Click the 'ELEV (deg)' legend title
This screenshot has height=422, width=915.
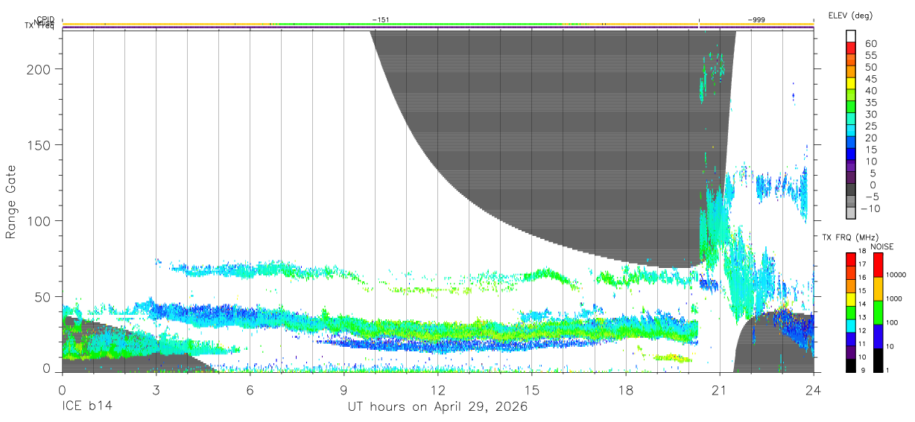point(850,16)
